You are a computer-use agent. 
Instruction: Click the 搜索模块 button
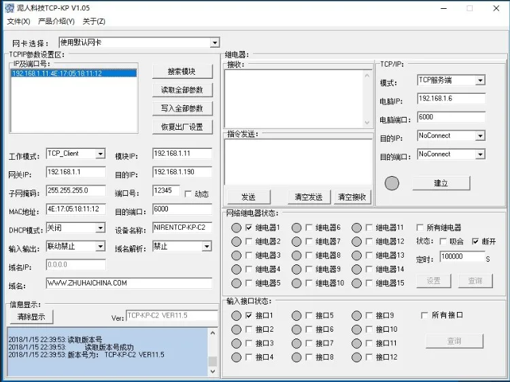[x=182, y=71]
